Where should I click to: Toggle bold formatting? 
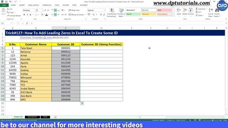coord(24,15)
